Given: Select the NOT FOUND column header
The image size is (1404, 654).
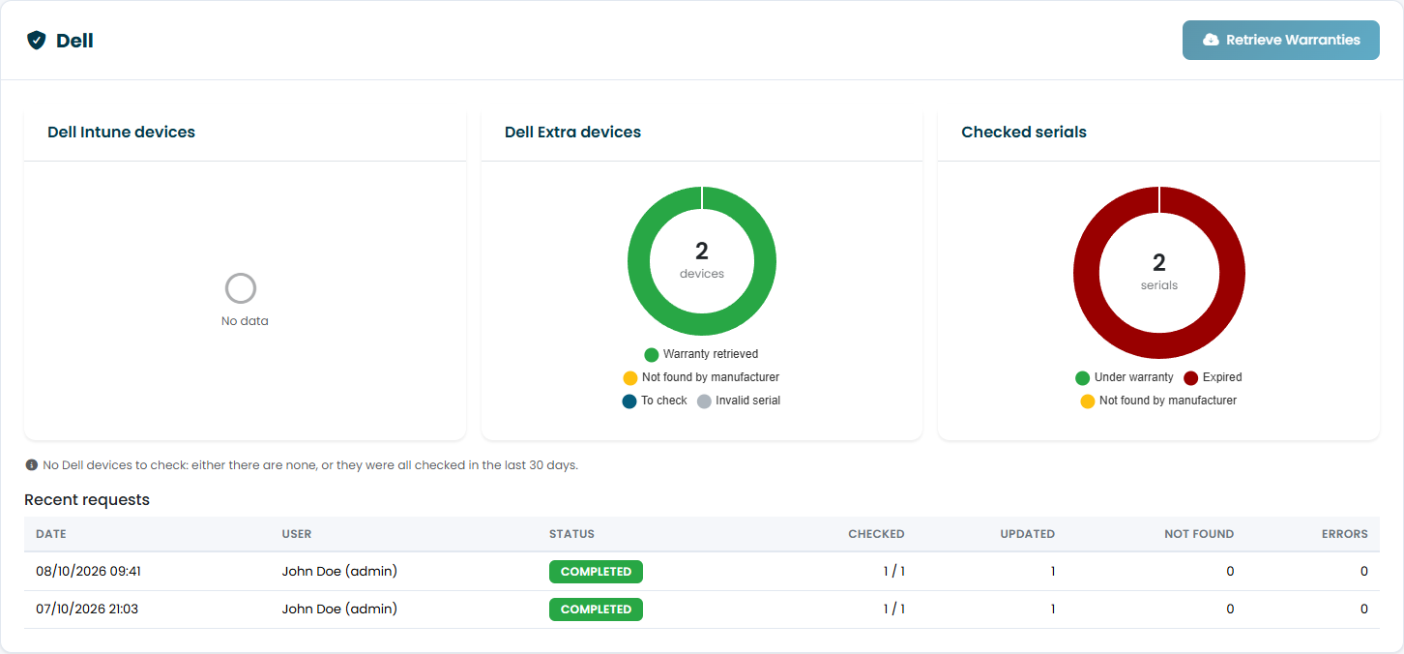Looking at the screenshot, I should [x=1199, y=534].
